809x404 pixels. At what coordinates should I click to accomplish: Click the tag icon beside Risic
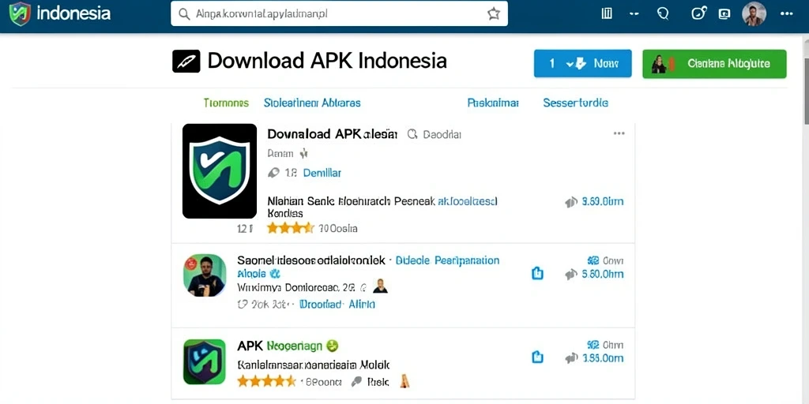click(x=356, y=382)
